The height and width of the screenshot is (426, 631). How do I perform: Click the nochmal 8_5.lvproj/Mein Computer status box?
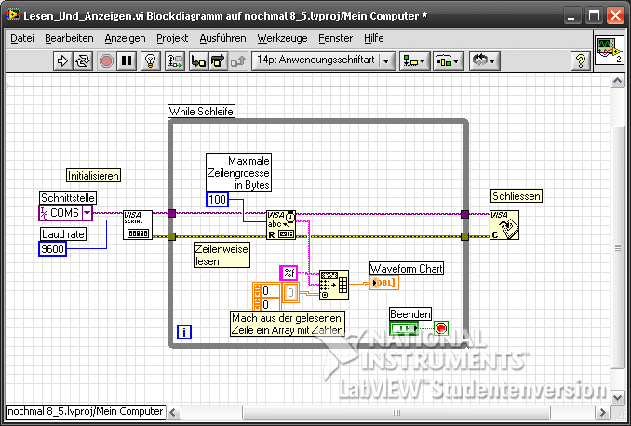86,412
